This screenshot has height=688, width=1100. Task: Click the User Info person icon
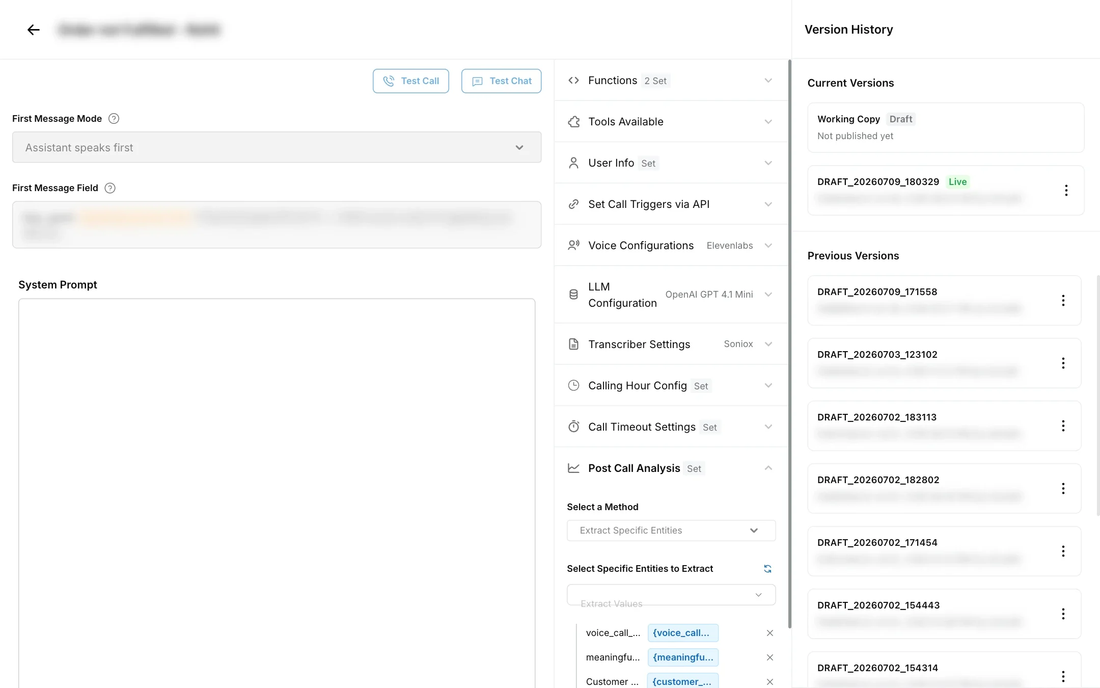573,163
